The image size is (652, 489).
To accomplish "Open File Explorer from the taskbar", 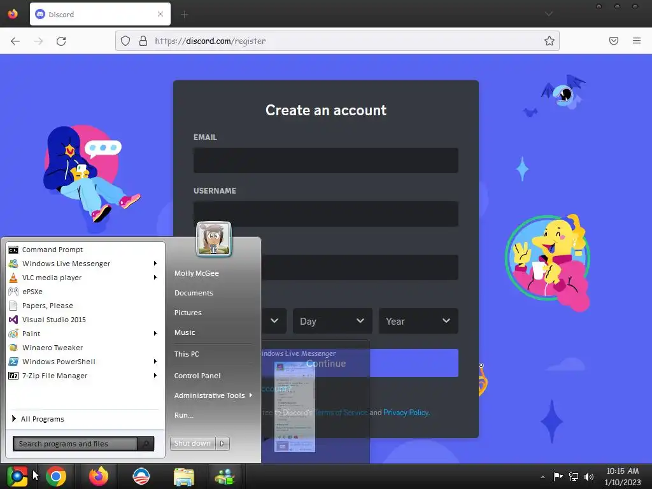I will click(x=184, y=476).
